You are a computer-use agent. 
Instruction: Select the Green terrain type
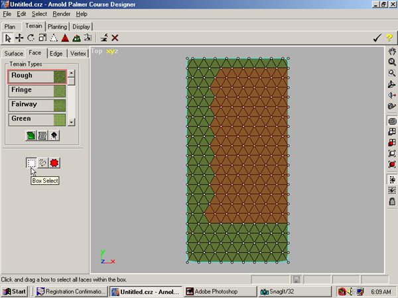click(37, 120)
